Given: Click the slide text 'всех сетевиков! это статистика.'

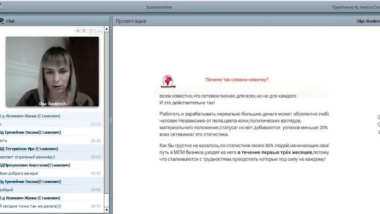Looking at the screenshot, I should click(x=194, y=134).
